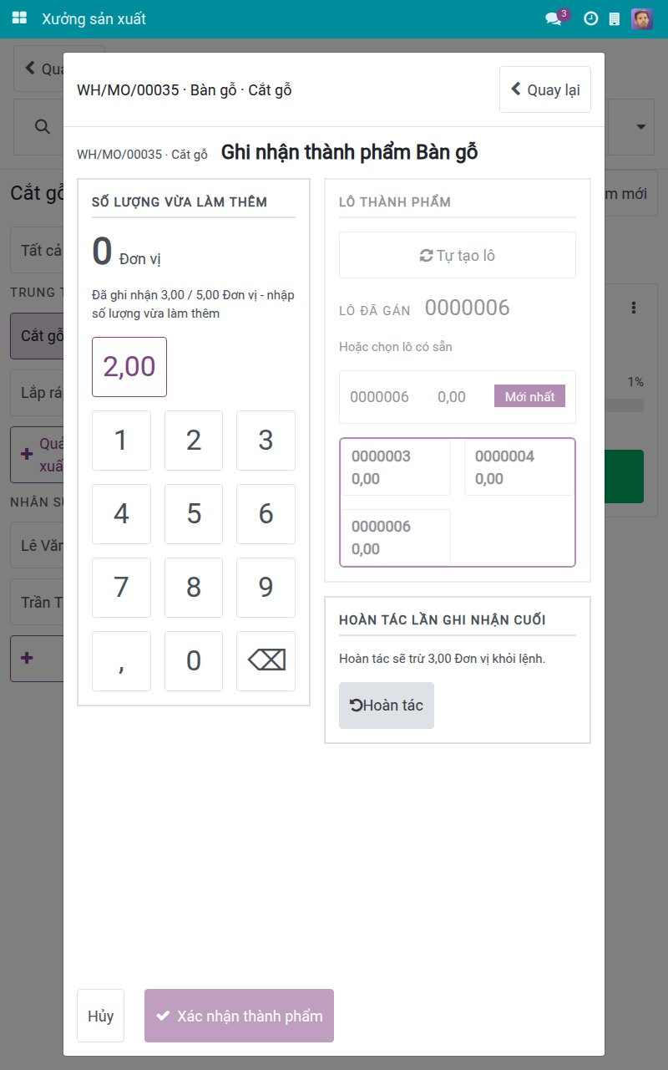
Task: Confirm with Xác nhận thành phẩm
Action: click(x=239, y=1016)
